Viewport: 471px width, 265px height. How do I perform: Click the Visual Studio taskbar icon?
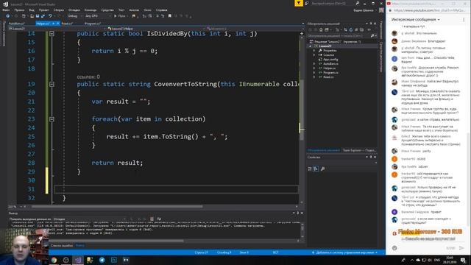pos(78,260)
